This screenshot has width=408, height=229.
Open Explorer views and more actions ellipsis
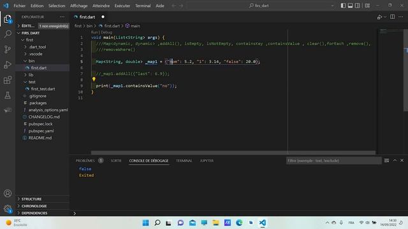(x=62, y=17)
